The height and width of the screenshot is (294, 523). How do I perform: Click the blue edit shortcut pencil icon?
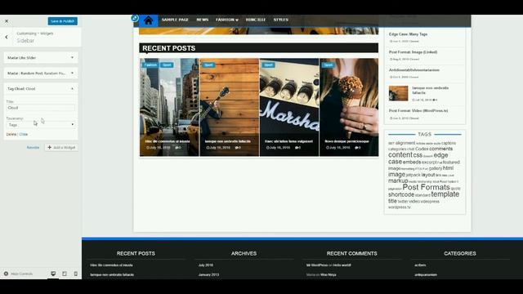click(x=135, y=18)
